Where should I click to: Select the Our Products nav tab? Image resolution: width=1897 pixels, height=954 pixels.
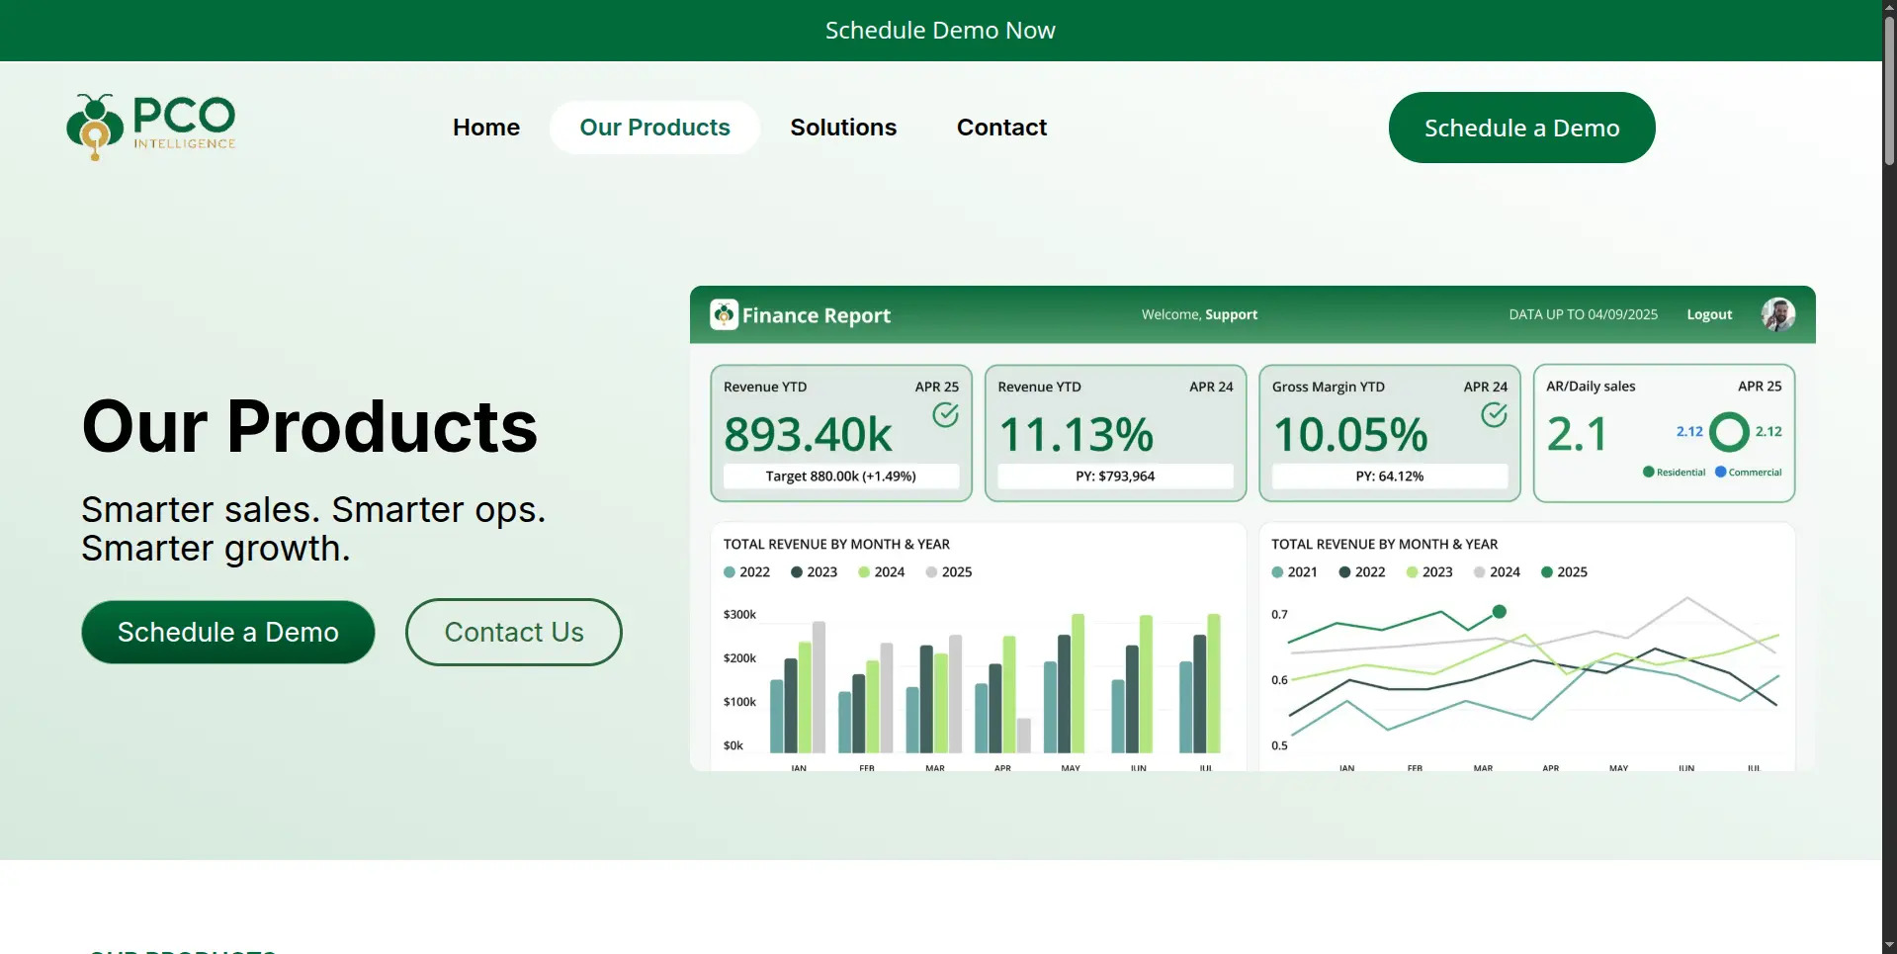click(654, 128)
